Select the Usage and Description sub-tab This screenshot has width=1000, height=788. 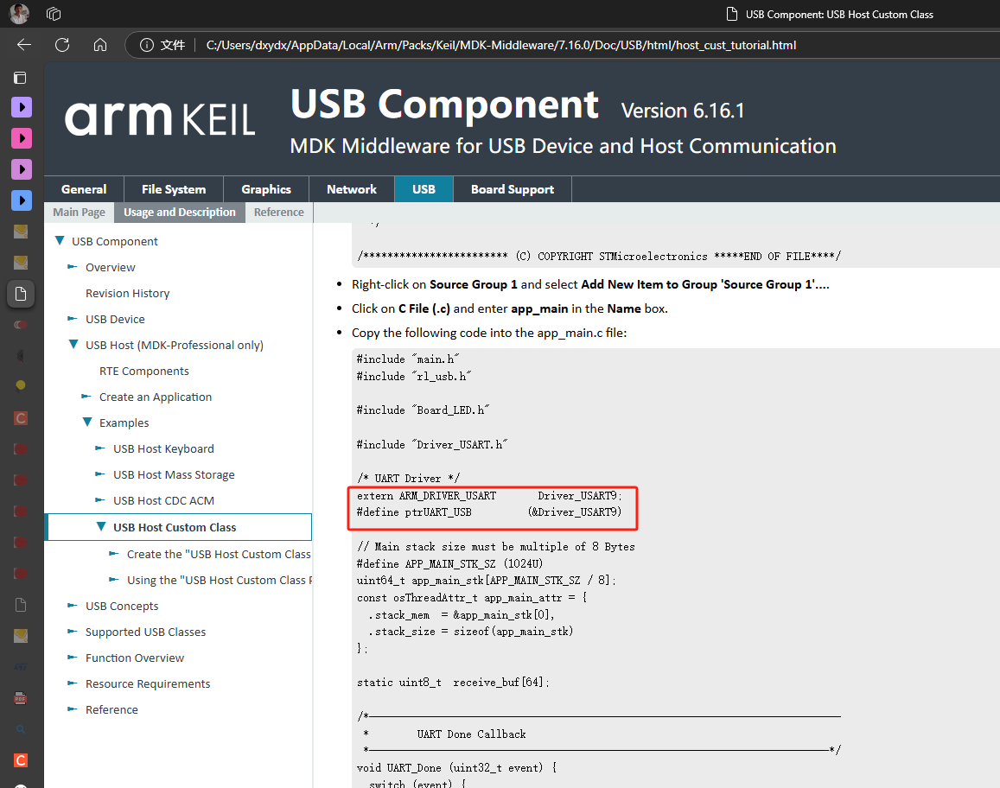click(x=179, y=213)
